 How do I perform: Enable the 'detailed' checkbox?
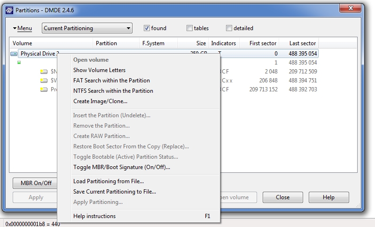click(x=229, y=28)
